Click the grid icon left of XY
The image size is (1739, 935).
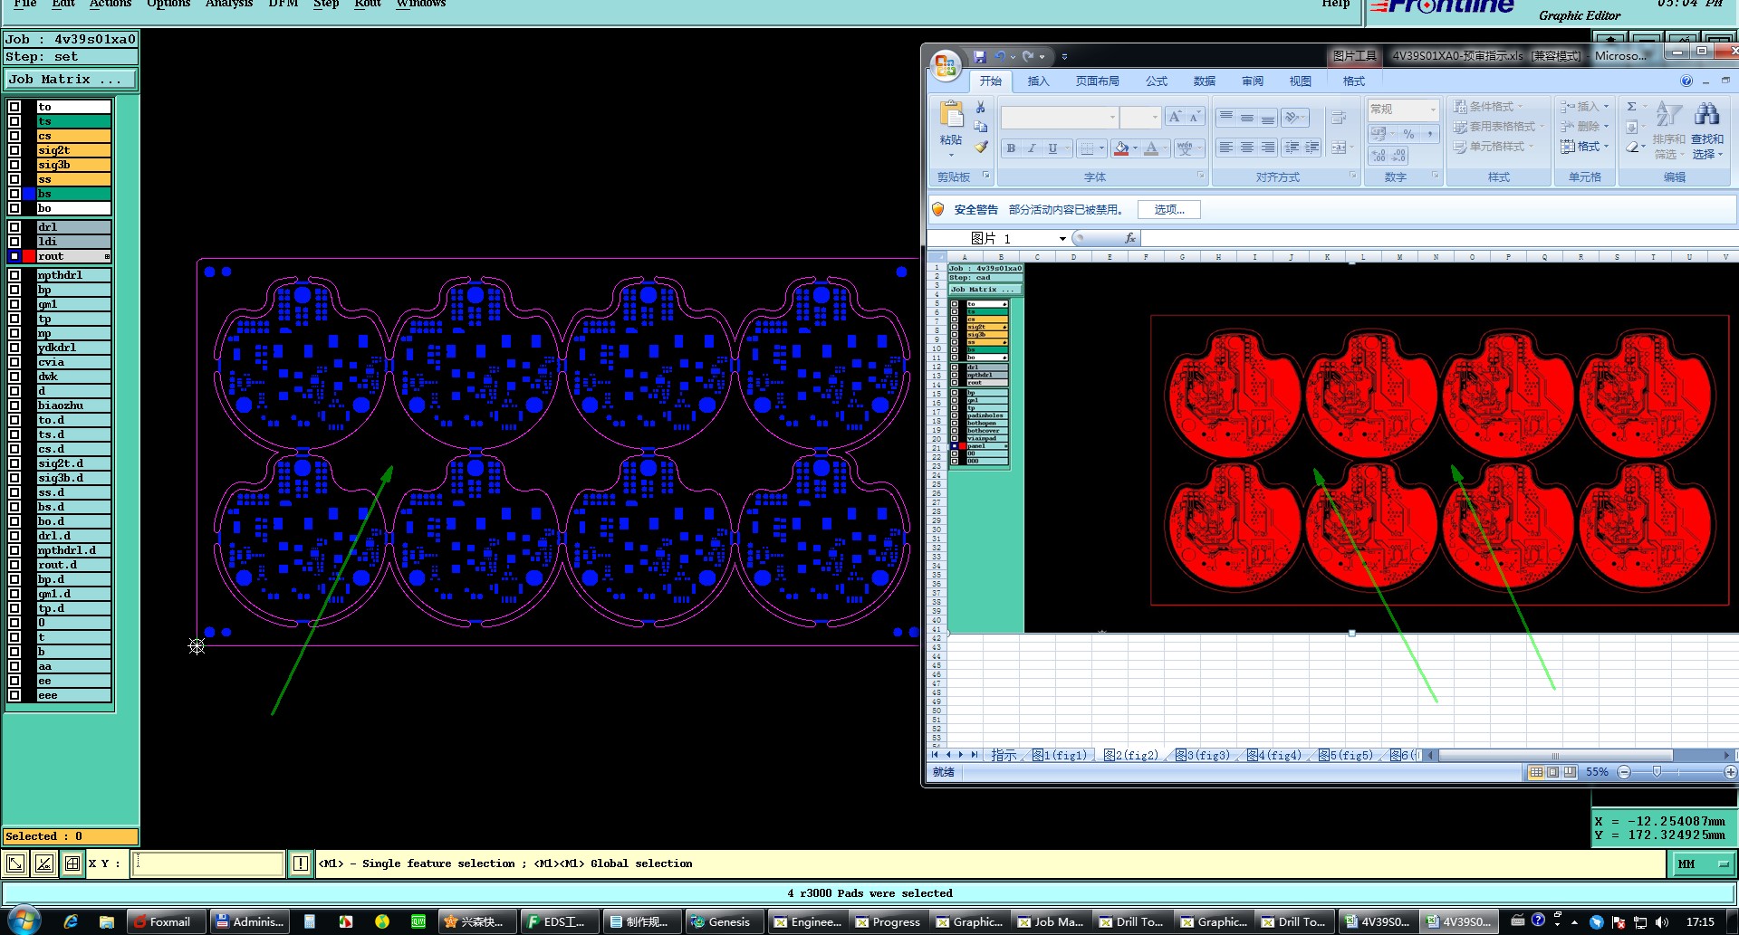tap(72, 863)
